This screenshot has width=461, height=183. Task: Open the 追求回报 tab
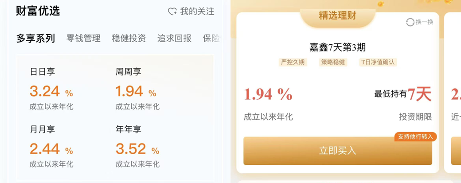click(x=174, y=38)
